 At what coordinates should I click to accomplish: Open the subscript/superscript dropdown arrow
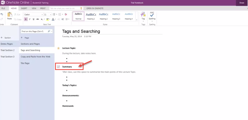pyautogui.click(x=44, y=19)
